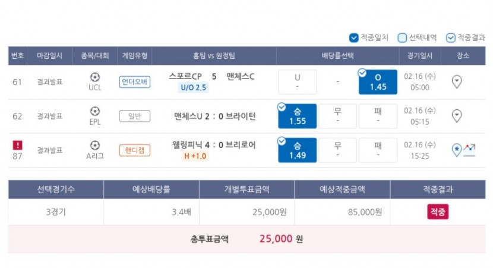Select the O 1.45 over odds

coord(378,82)
